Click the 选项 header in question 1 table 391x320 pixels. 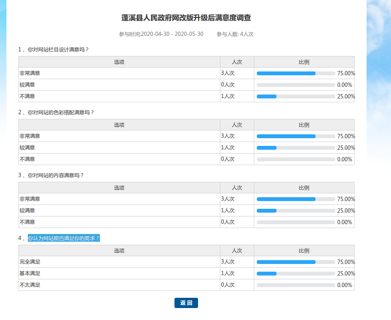[119, 62]
